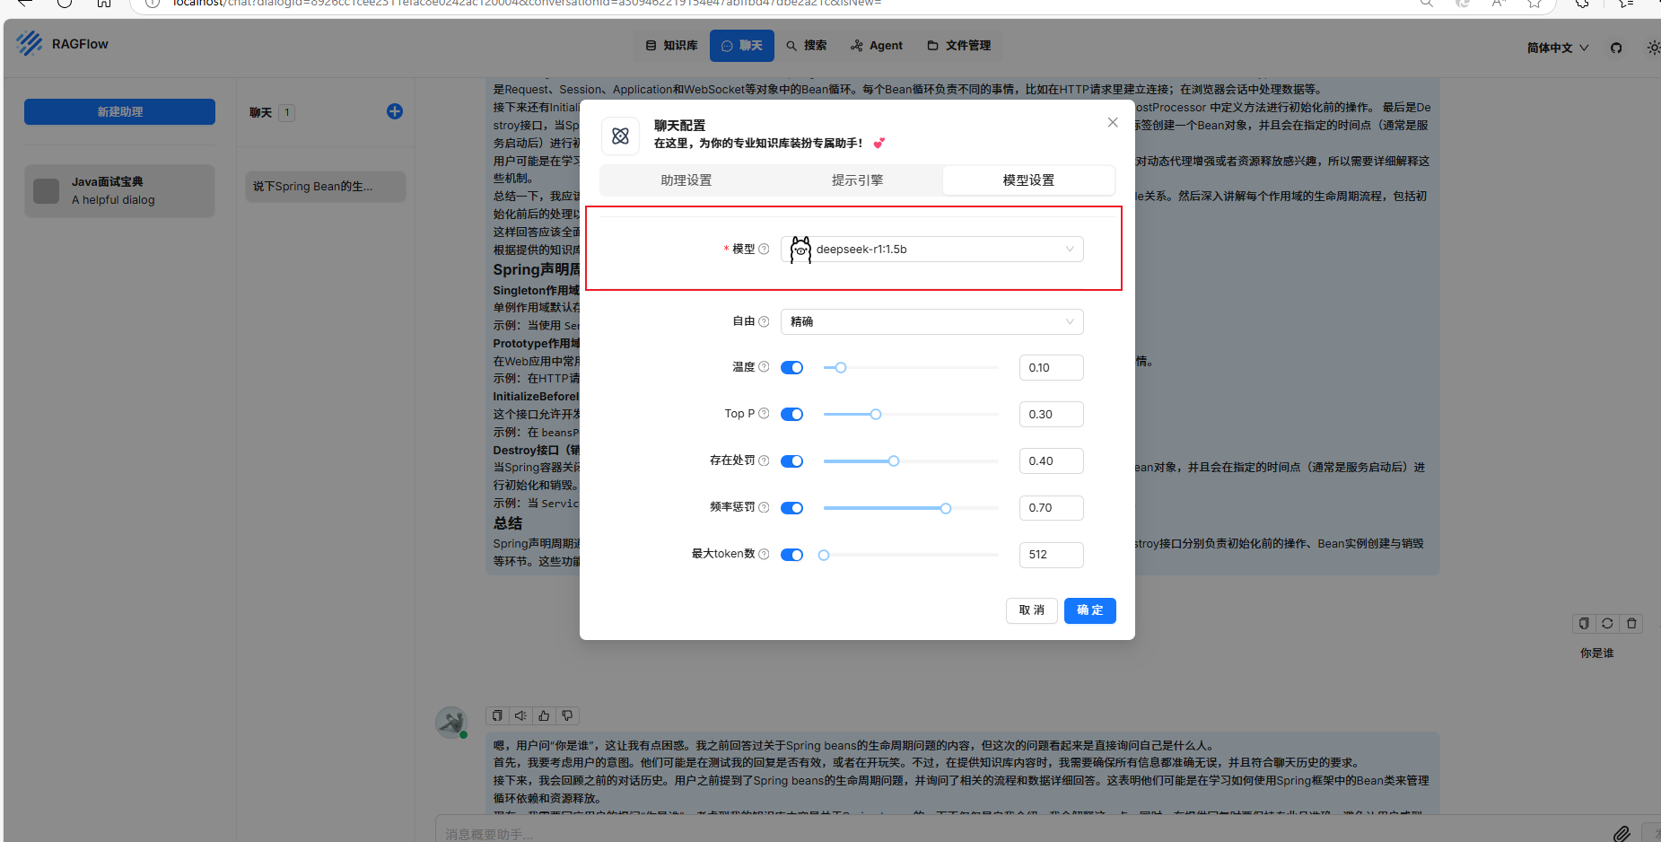Go to the 知识库 navigation tab
Image resolution: width=1661 pixels, height=842 pixels.
coord(671,46)
